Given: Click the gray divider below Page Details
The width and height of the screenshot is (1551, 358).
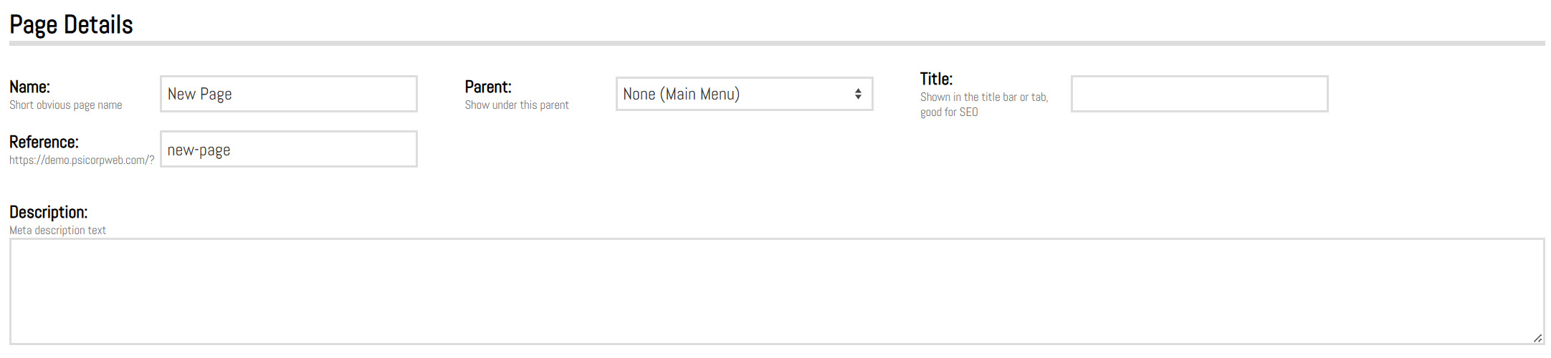Looking at the screenshot, I should (x=776, y=44).
